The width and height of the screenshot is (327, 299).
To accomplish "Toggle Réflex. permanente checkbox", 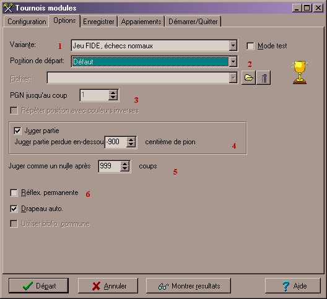I will pos(14,193).
